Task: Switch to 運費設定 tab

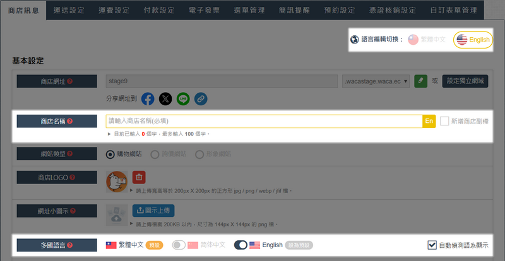Action: point(114,10)
